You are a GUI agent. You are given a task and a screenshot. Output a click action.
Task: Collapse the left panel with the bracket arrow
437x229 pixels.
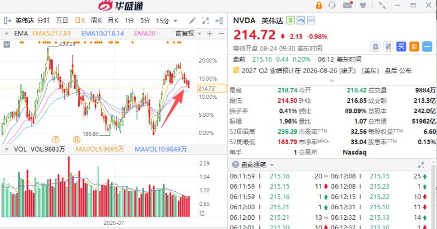(x=8, y=20)
